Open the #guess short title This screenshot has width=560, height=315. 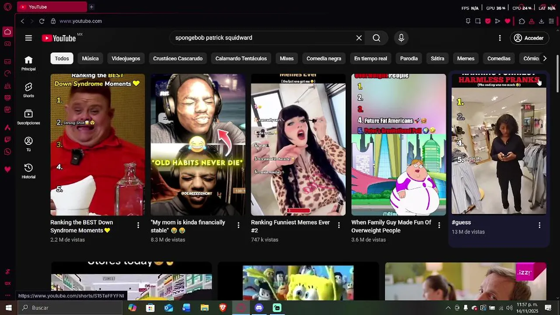[x=461, y=222]
